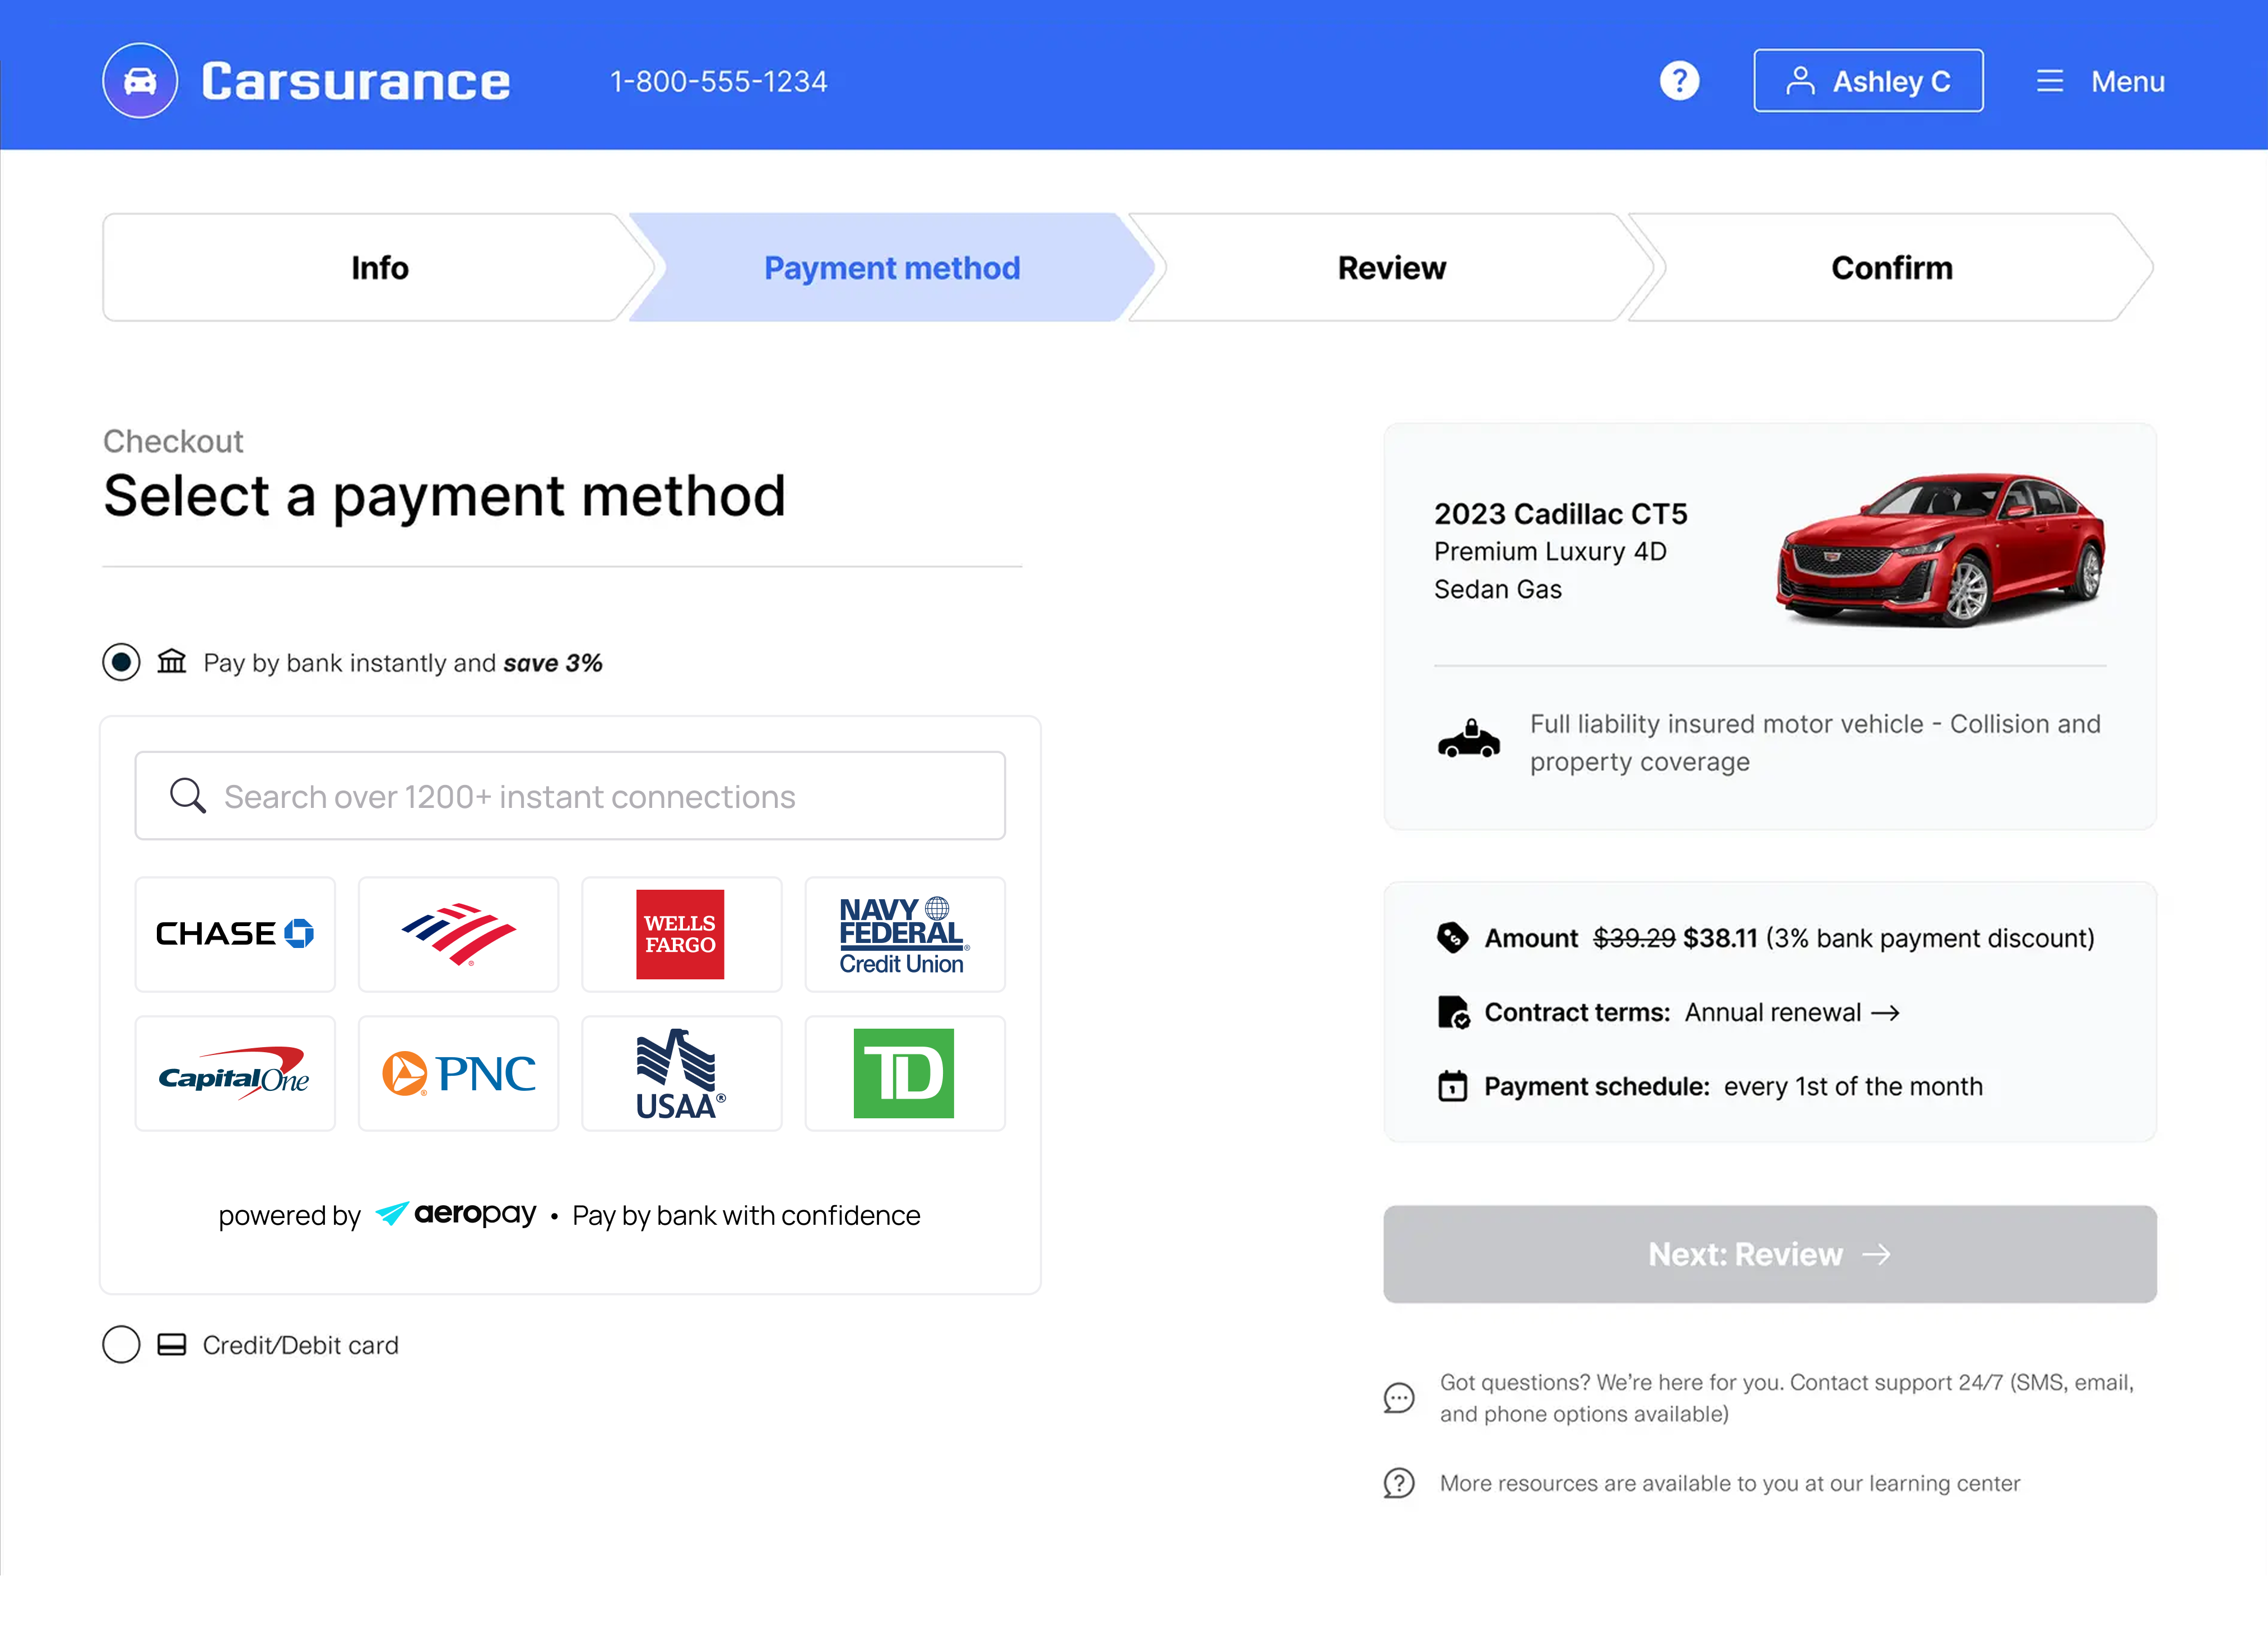Click 'Pay by bank with confidence' text
This screenshot has height=1636, width=2268.
746,1216
